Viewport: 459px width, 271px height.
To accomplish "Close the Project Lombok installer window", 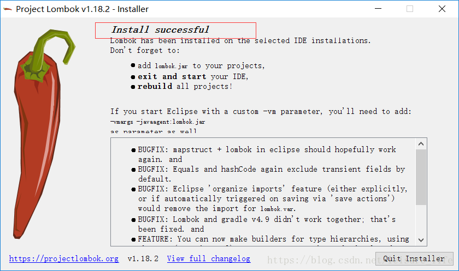I will point(442,9).
